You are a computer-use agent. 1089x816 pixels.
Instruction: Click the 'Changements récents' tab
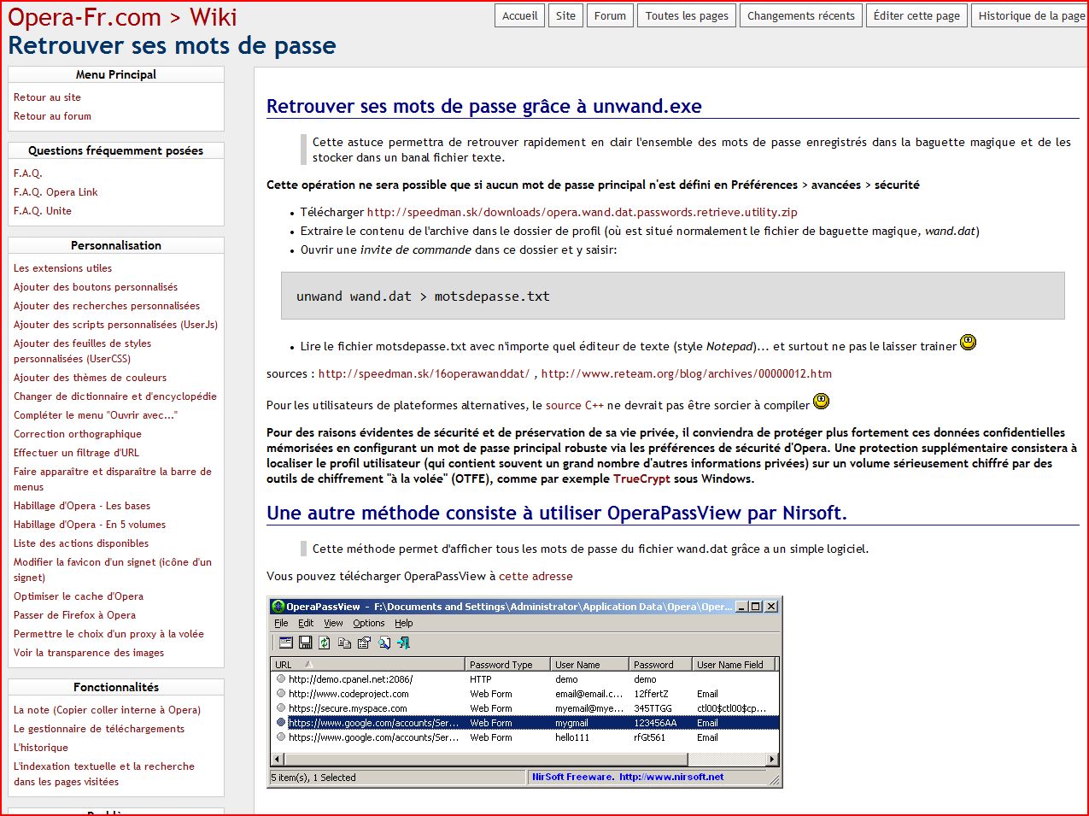[800, 15]
